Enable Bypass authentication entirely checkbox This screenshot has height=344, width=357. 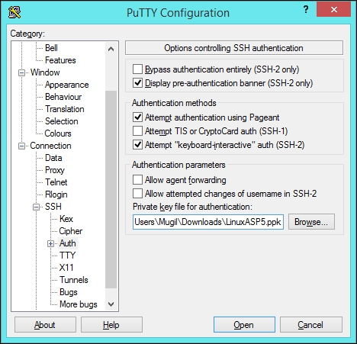click(137, 69)
